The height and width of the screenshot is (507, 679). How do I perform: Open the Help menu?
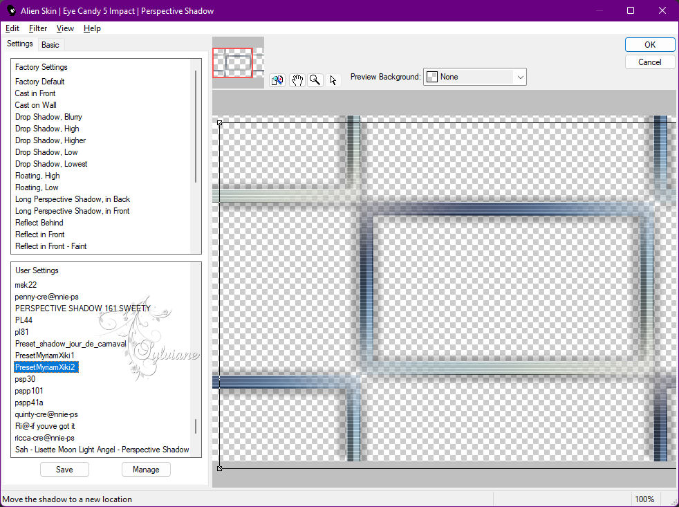[92, 28]
